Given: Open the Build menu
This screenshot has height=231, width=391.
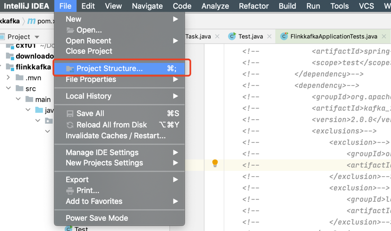Looking at the screenshot, I should (287, 6).
